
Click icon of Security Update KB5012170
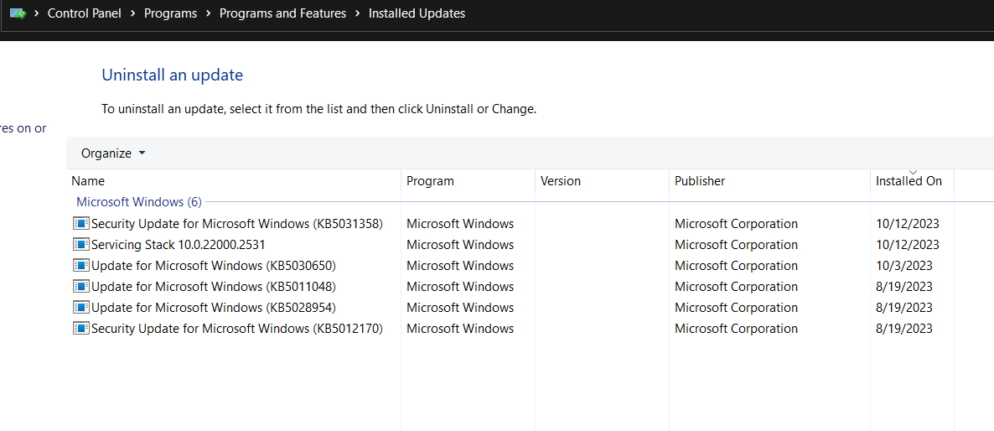coord(81,329)
